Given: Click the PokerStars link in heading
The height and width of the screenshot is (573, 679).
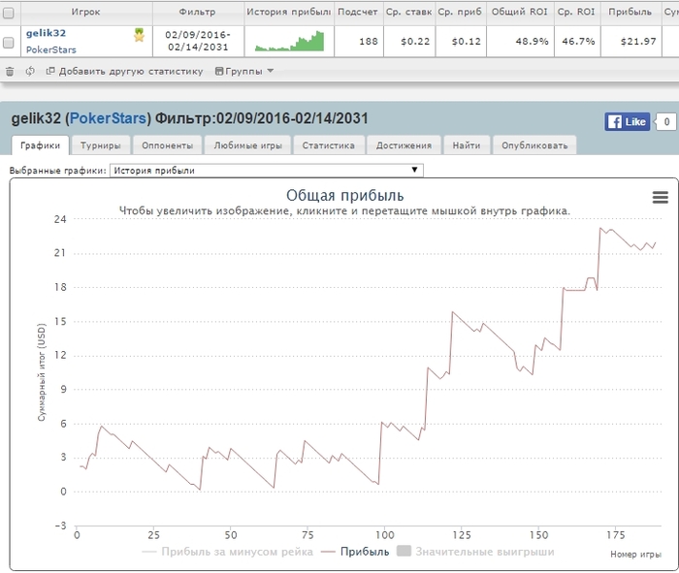Looking at the screenshot, I should coord(108,118).
